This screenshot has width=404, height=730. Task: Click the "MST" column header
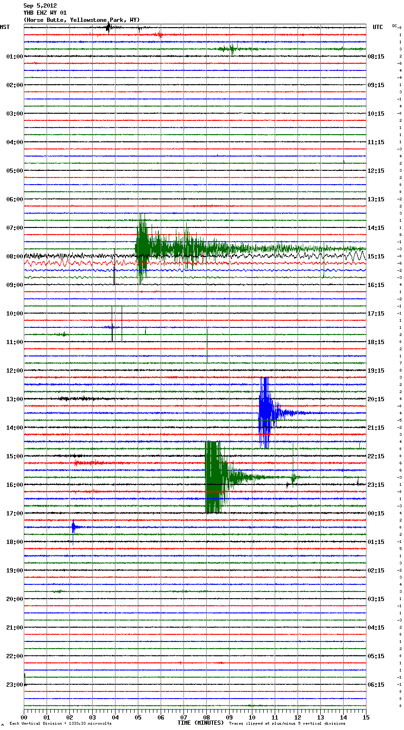[x=5, y=27]
